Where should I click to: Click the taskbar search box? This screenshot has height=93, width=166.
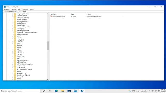click(x=20, y=91)
